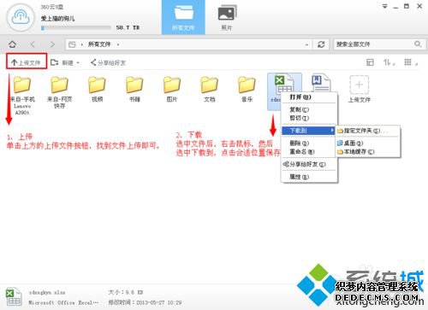Choose 本地缓存 in the download submenu
Viewport: 428px width, 310px height.
(368, 152)
